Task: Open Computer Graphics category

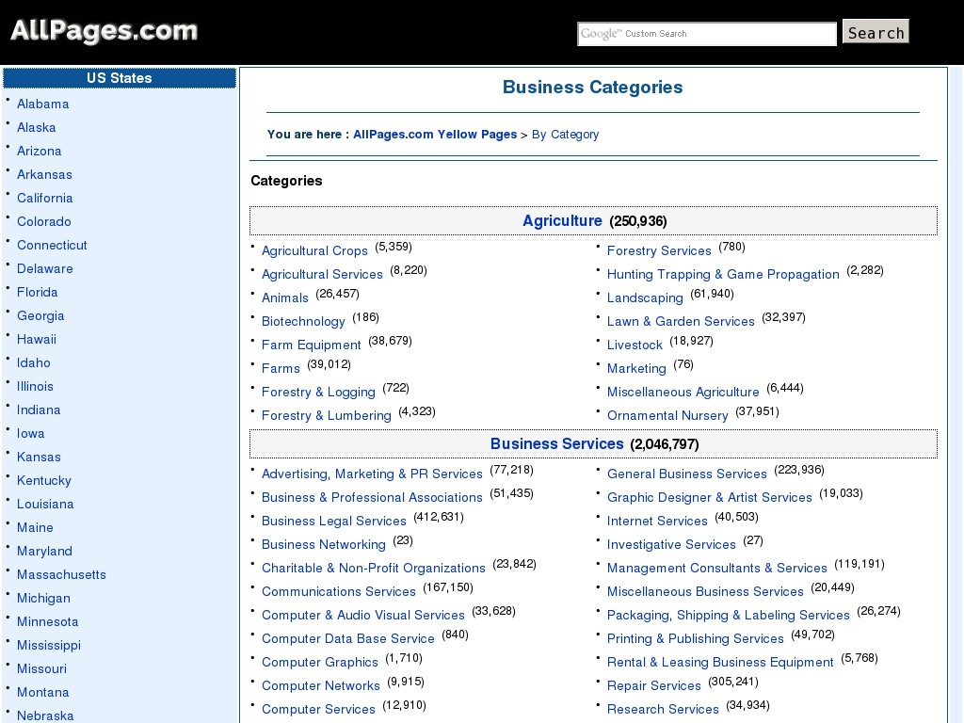Action: [320, 662]
